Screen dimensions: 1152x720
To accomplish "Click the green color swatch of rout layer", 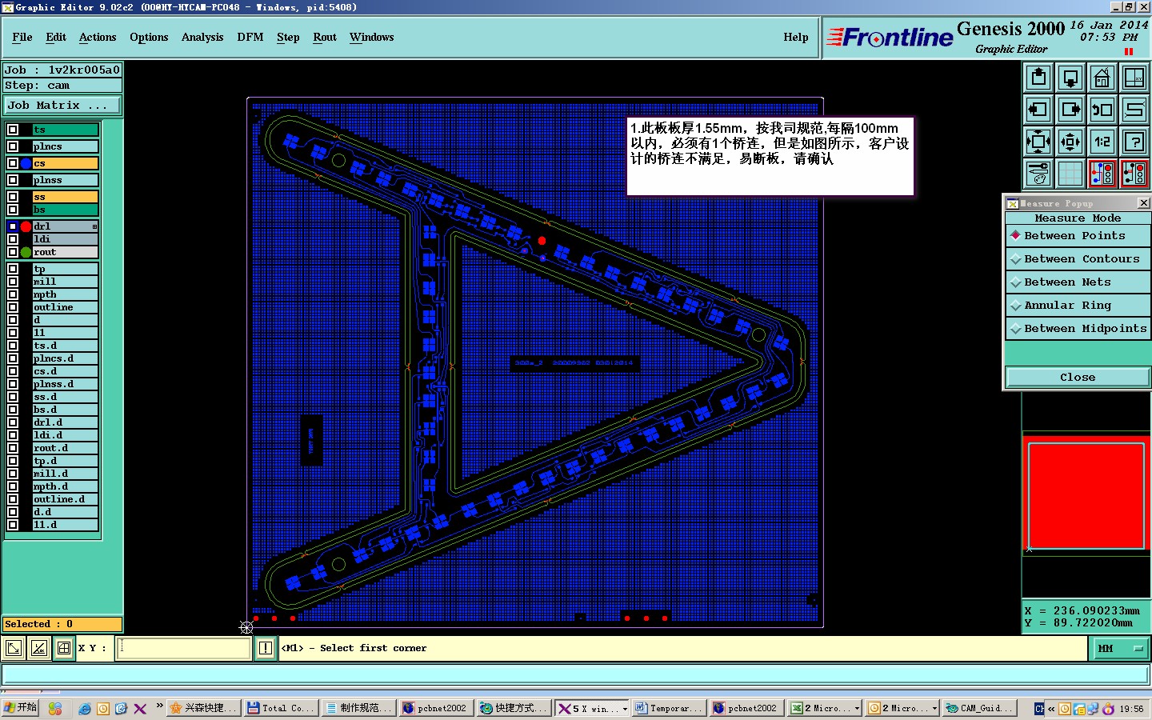I will coord(26,252).
